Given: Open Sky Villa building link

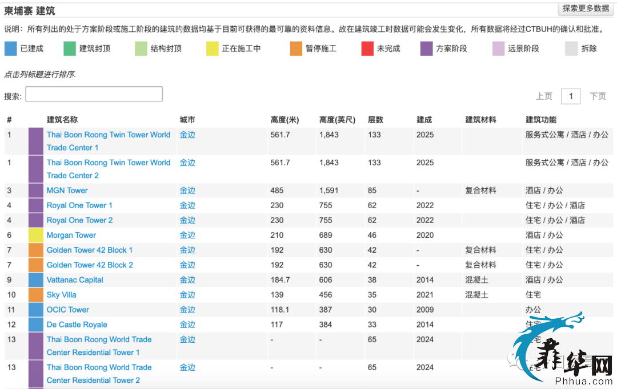Looking at the screenshot, I should [61, 295].
